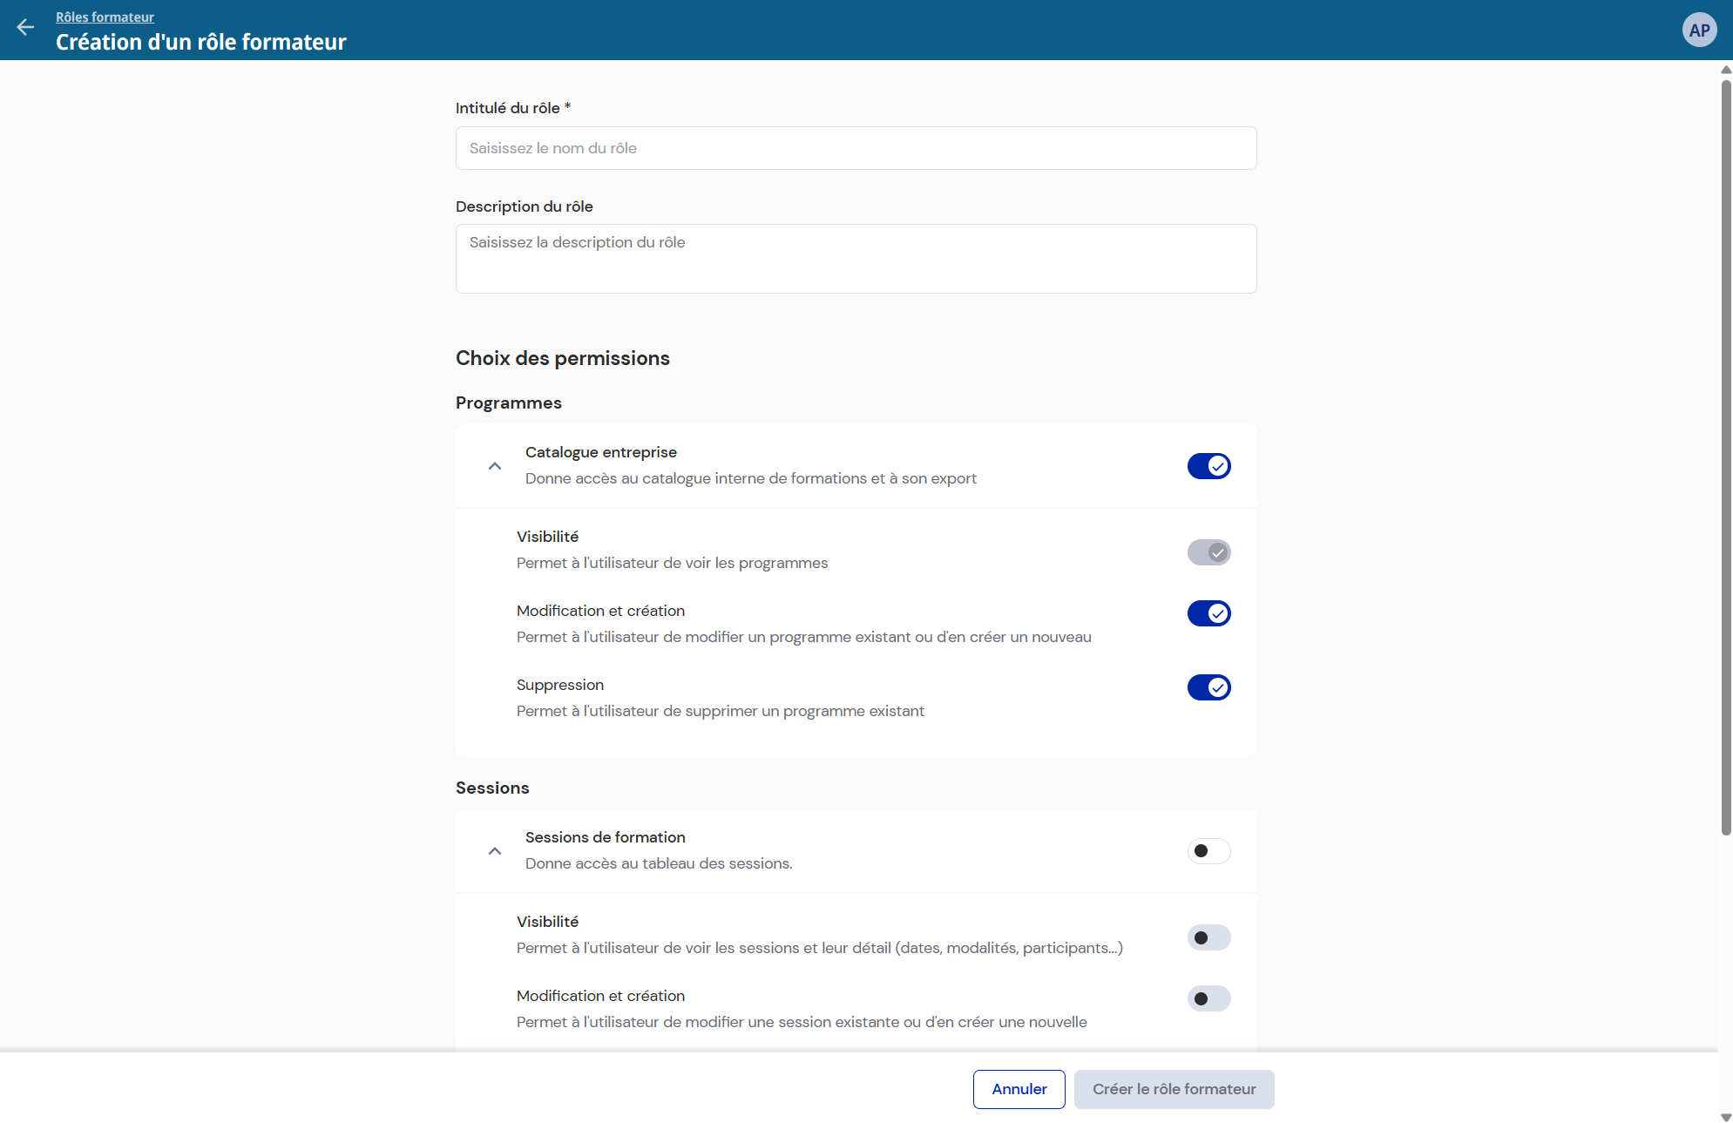Toggle programme Visibilité permission switch
Screen dimensions: 1733x1123
[x=1208, y=552]
